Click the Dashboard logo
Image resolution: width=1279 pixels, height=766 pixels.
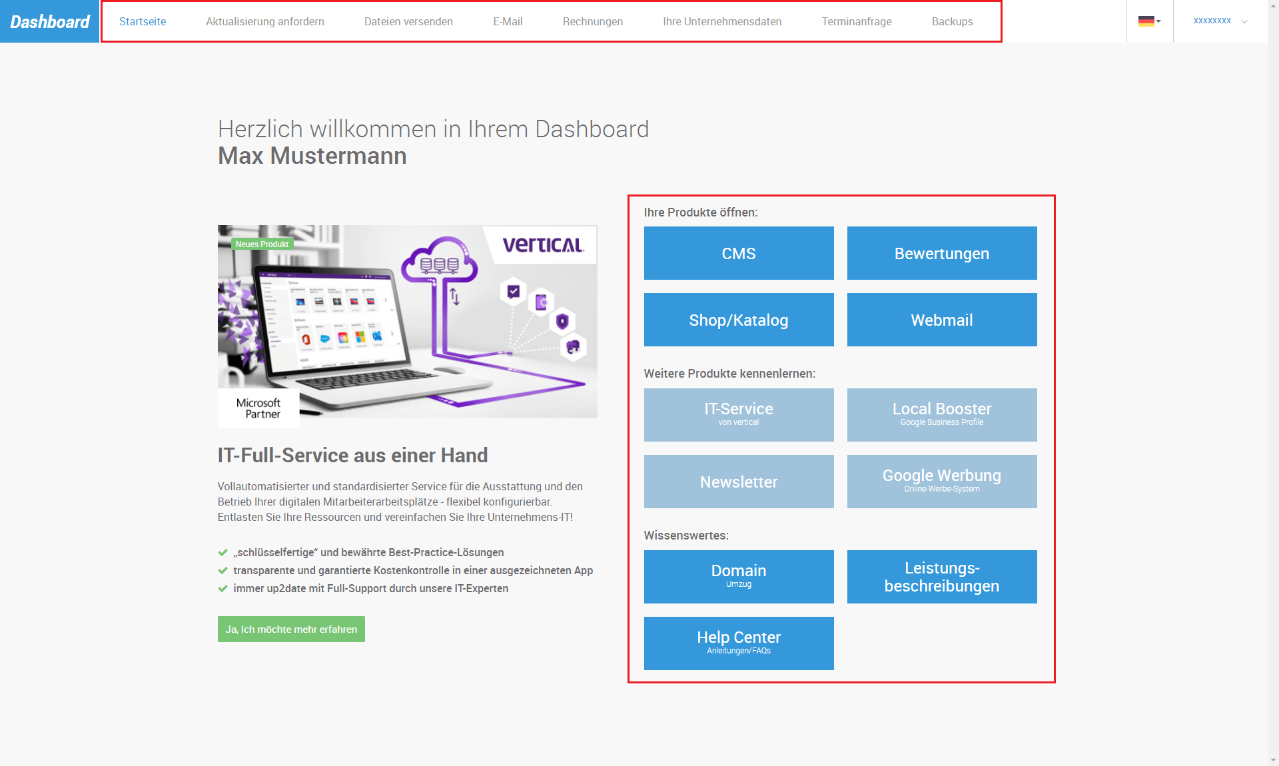(x=48, y=21)
